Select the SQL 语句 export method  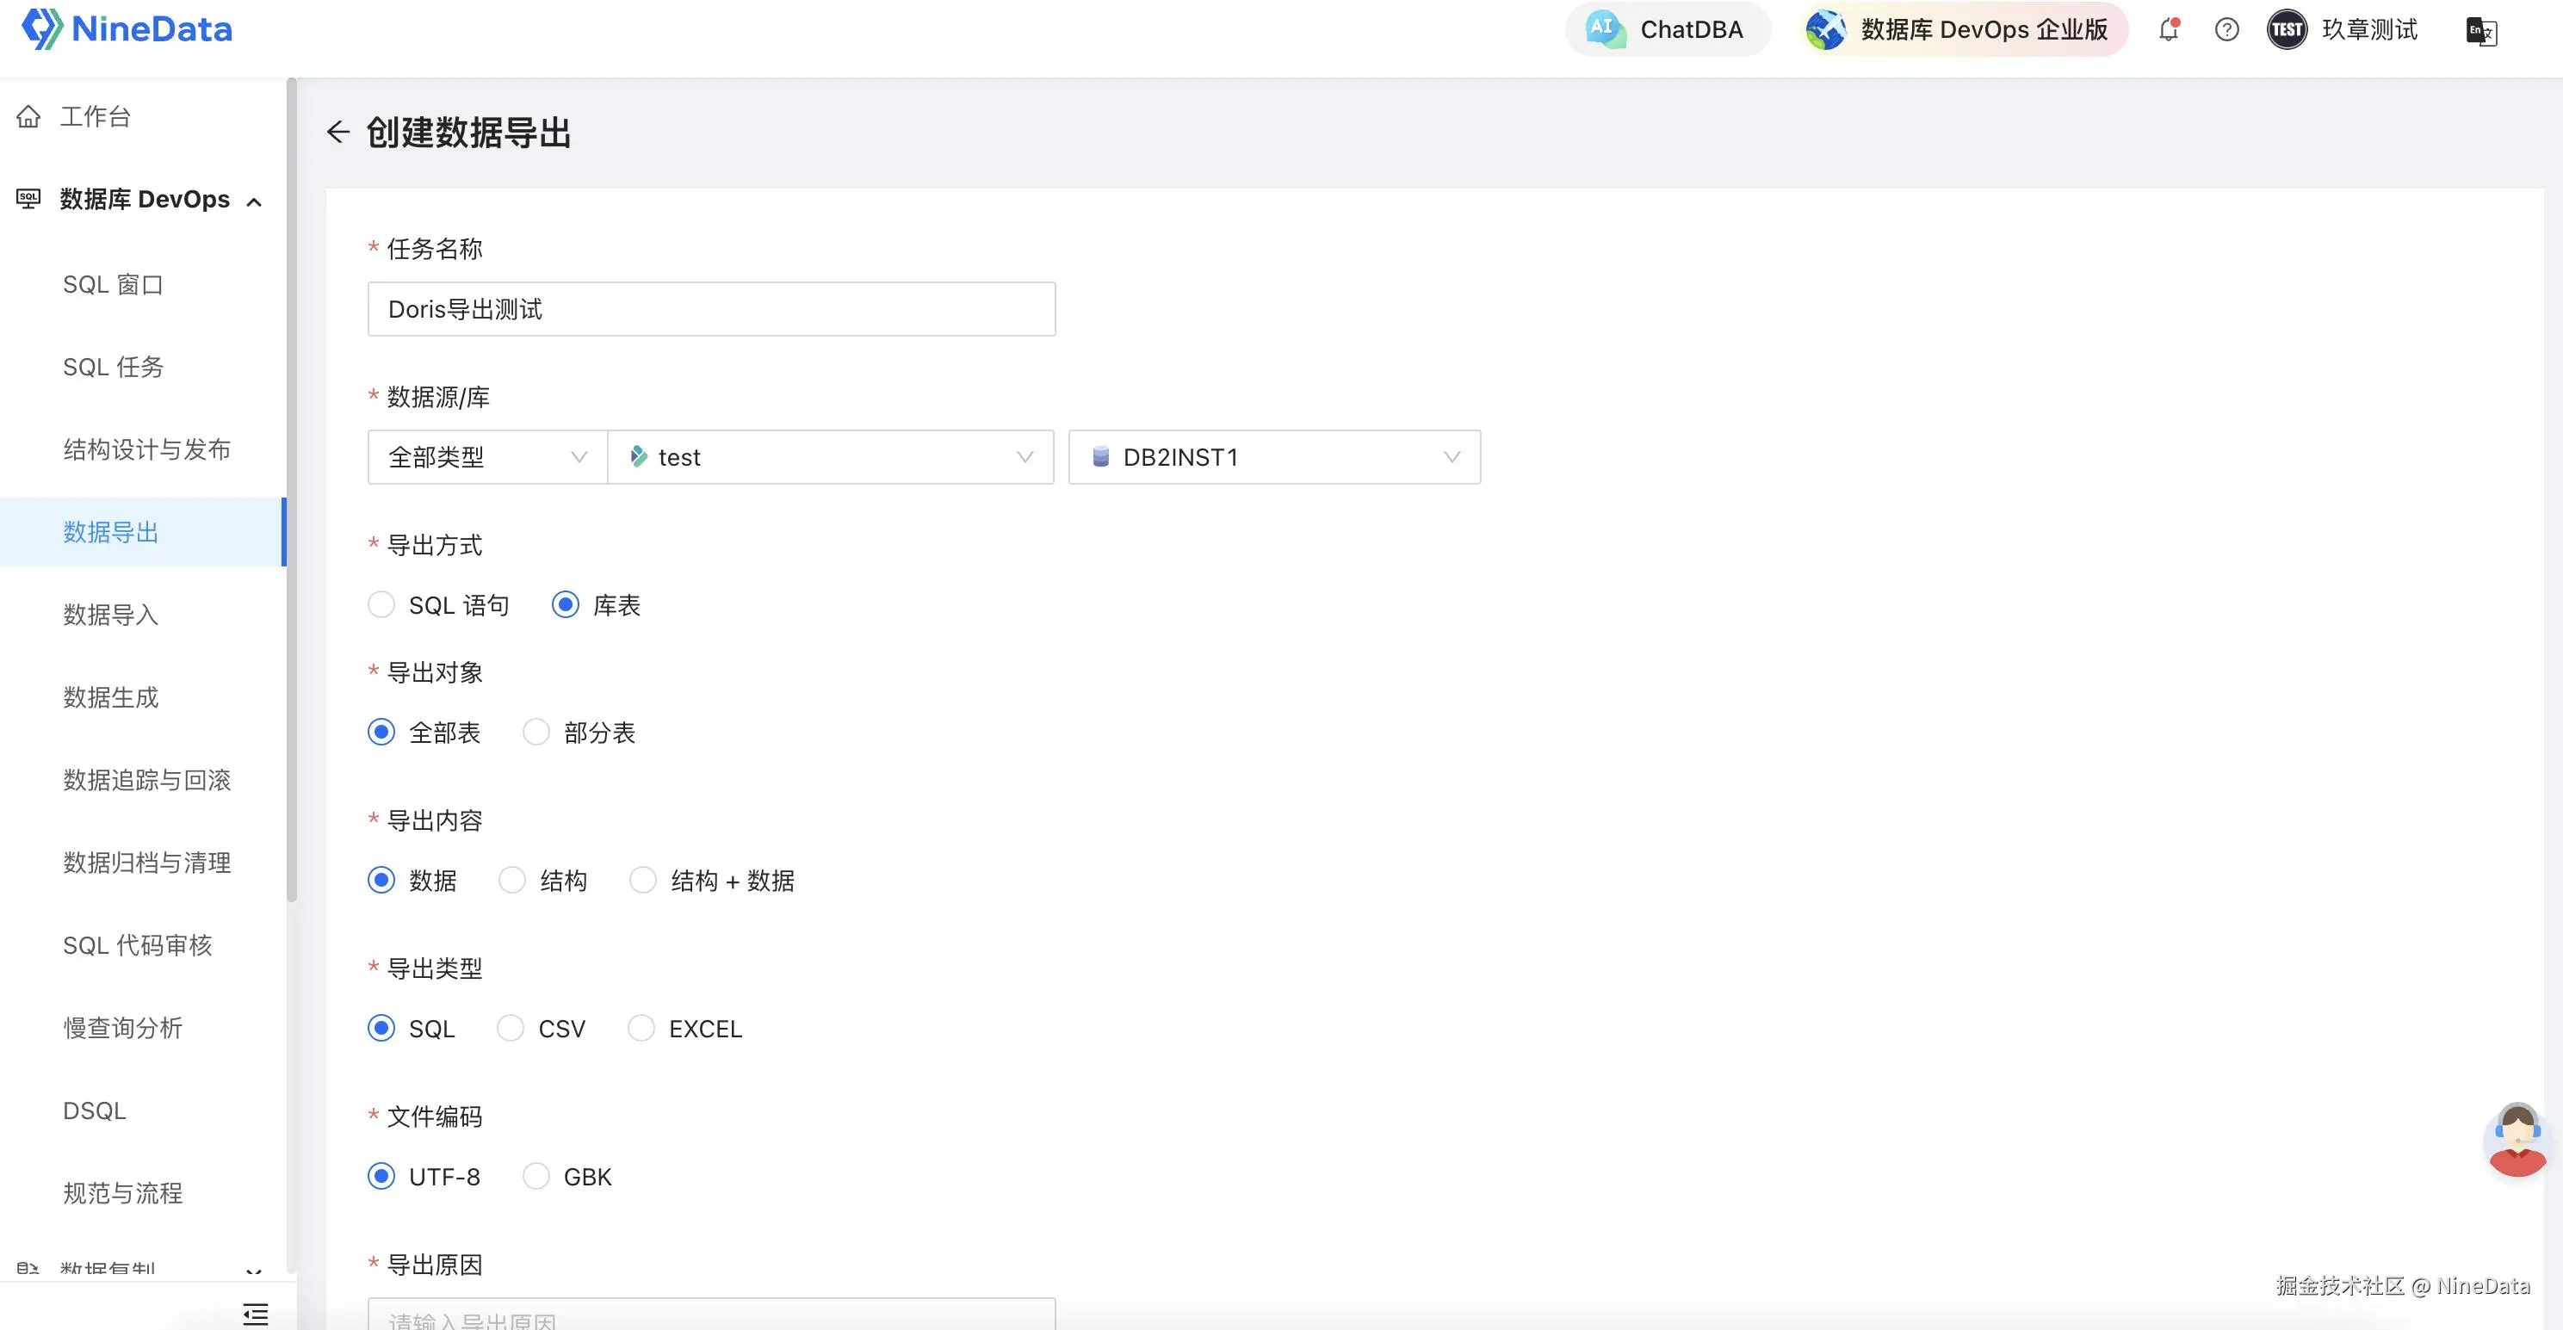[x=381, y=605]
